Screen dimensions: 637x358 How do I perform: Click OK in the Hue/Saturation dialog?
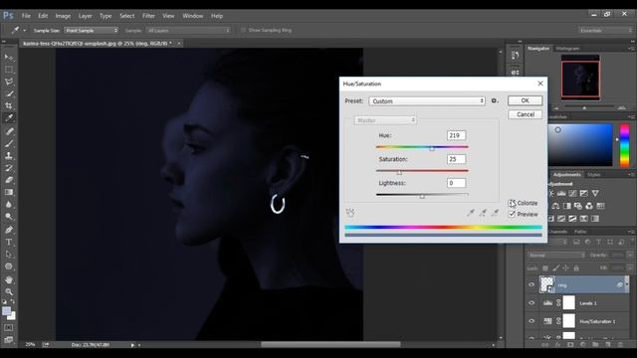[x=525, y=100]
